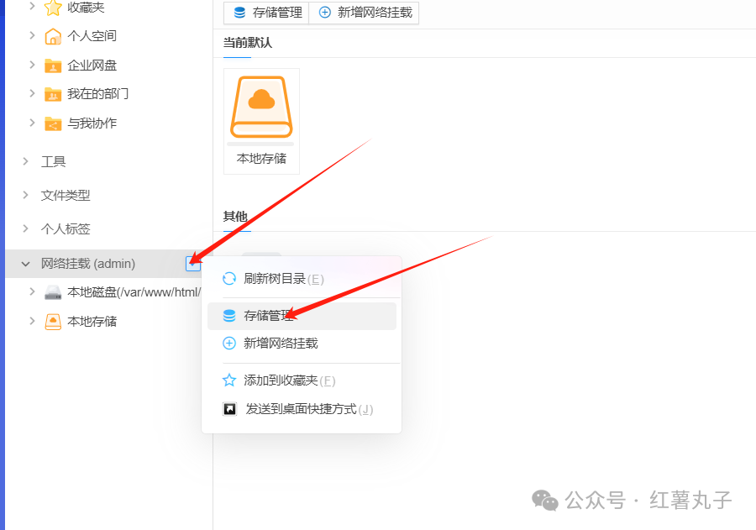Click the 存储管理 toolbar button
This screenshot has width=756, height=530.
pyautogui.click(x=266, y=13)
